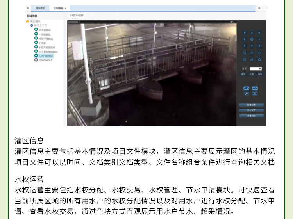Viewport: 293px width, 219px height.
Task: Close the 实时视频 tab
Action: click(x=66, y=8)
